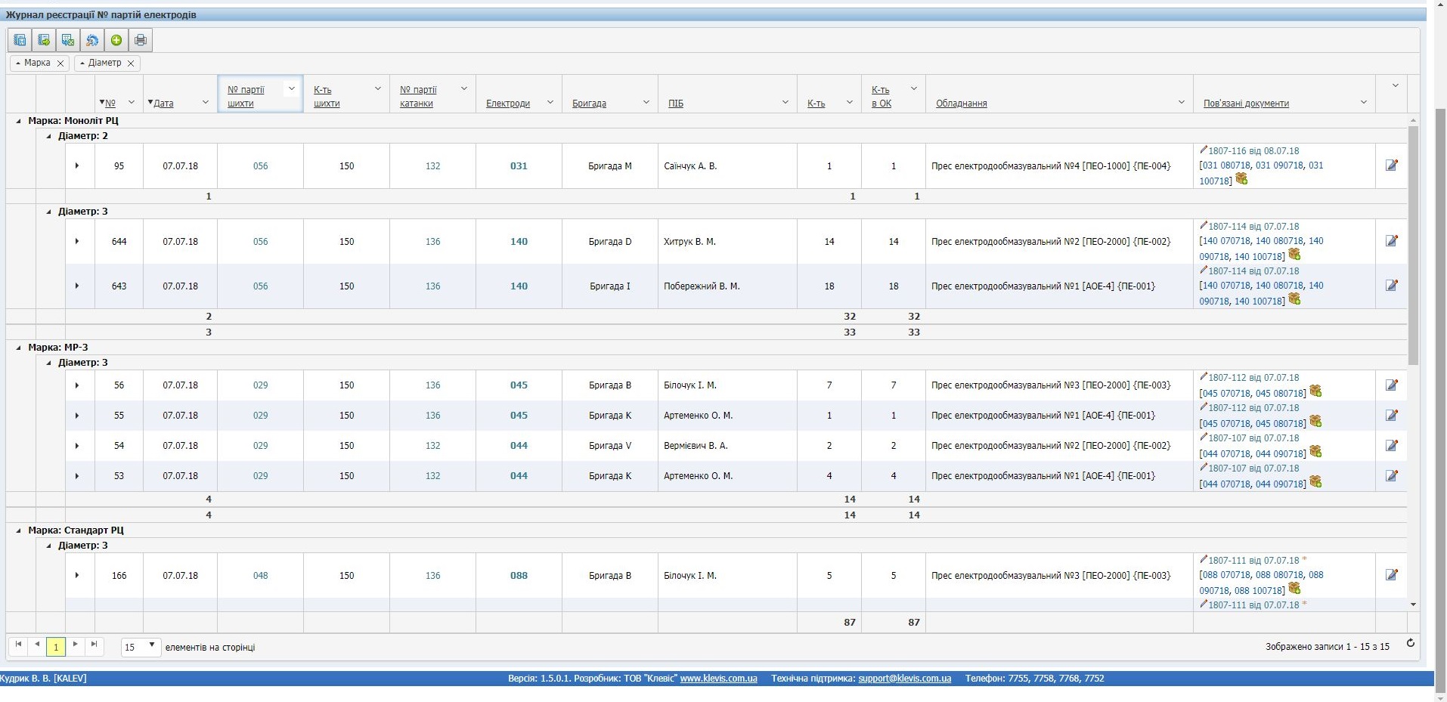Open the www.klevis.com.ua website link
1447x702 pixels.
point(718,679)
